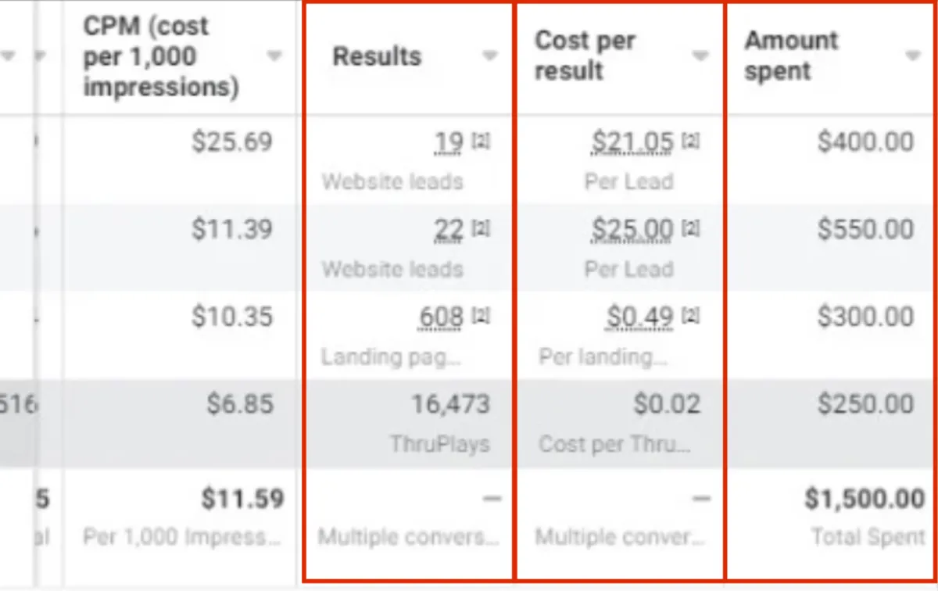Click the $21.05 per lead cost
938x591 pixels.
coord(632,143)
